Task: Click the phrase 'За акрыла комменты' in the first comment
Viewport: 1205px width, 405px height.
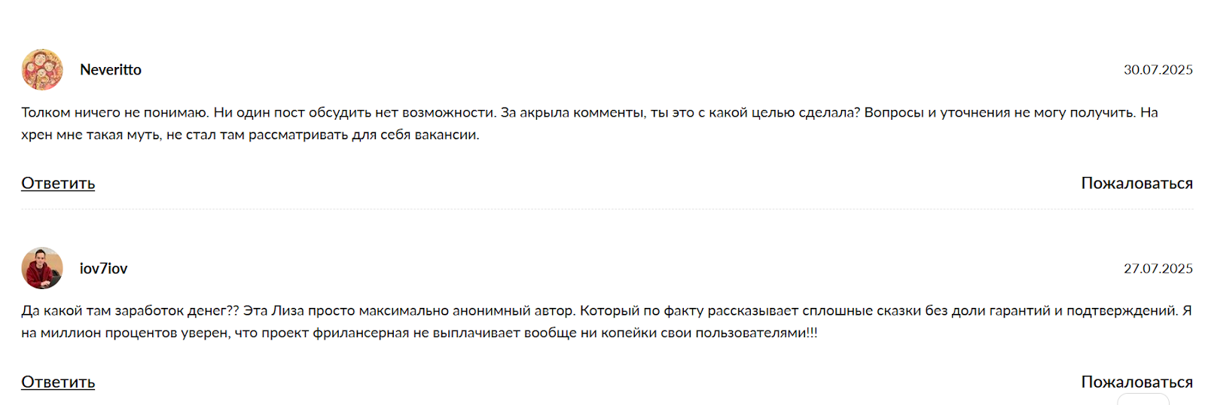Action: (x=573, y=112)
